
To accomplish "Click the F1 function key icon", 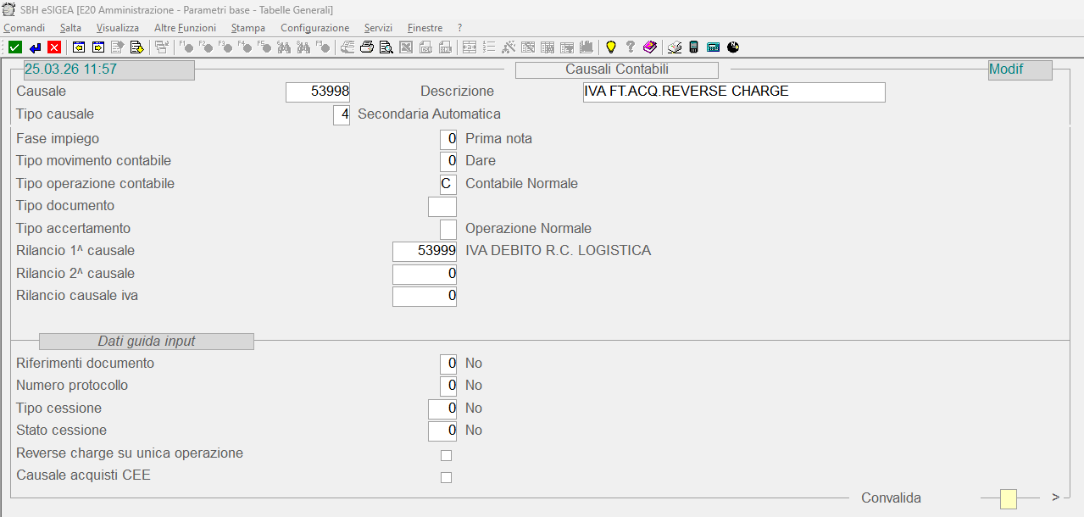I will point(186,47).
